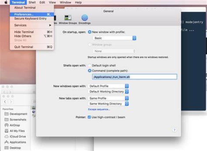
Task: Open Desktop in Finder sidebar
Action: pos(13,148)
